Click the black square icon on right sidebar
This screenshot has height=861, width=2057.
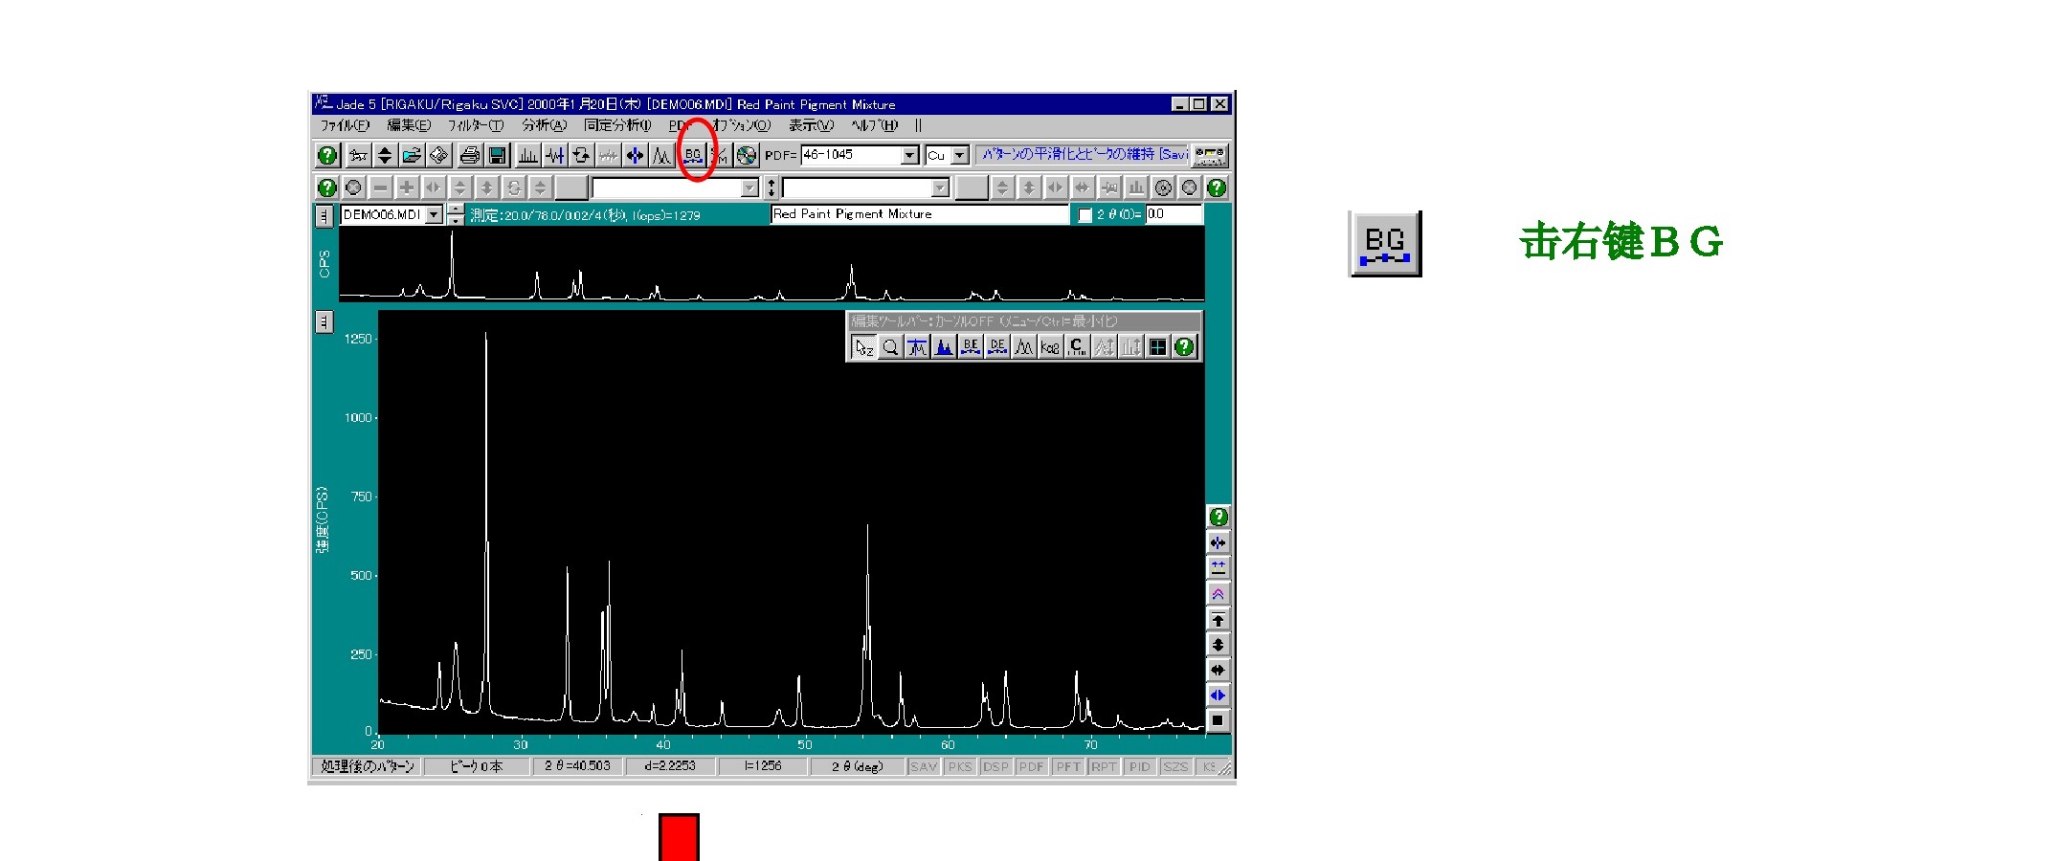(1218, 720)
